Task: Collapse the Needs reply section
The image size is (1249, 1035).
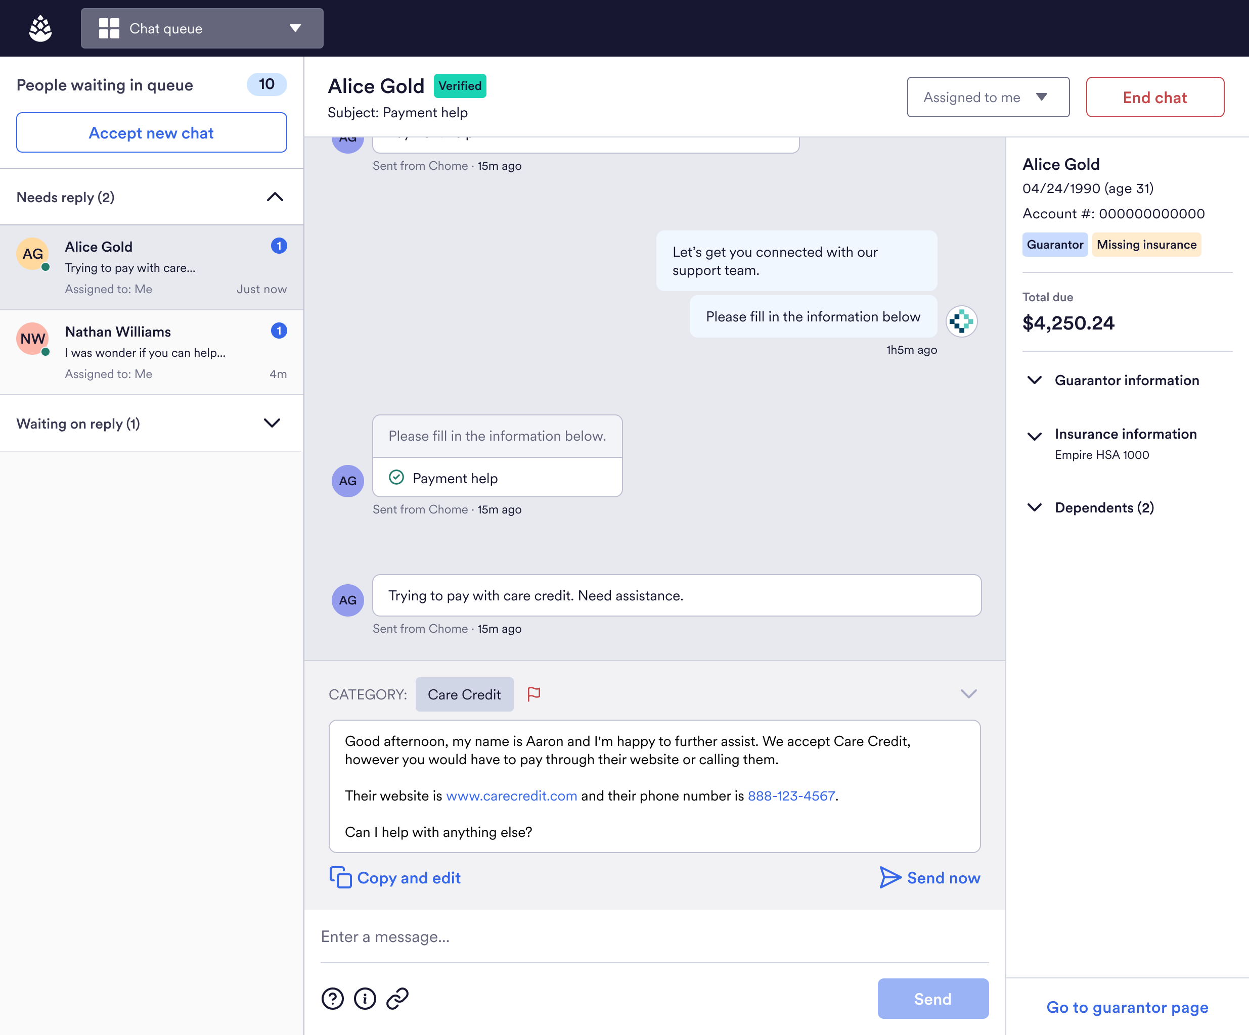Action: coord(274,198)
